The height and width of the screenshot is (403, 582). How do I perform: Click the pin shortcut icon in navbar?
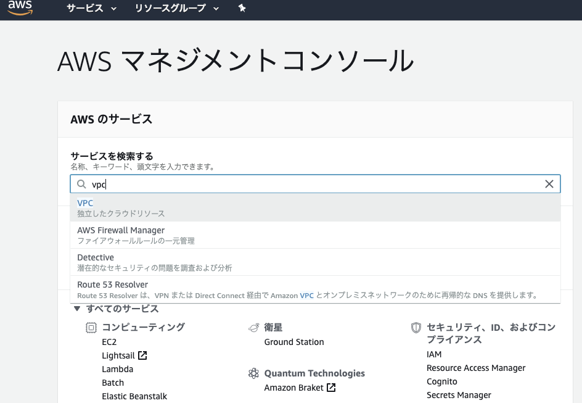pyautogui.click(x=242, y=9)
